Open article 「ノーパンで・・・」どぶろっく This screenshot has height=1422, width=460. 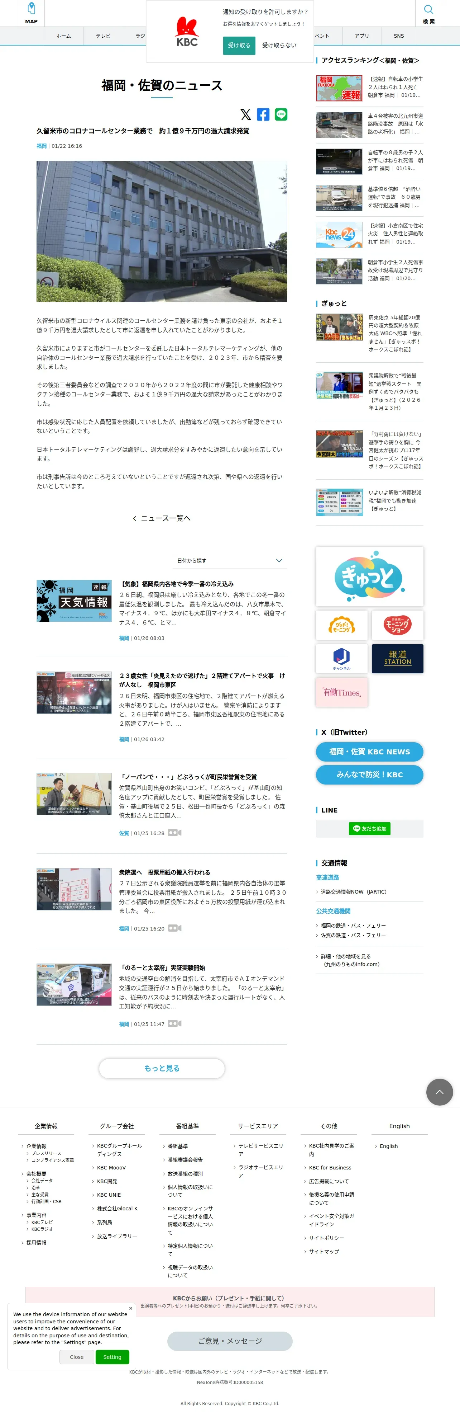(x=188, y=777)
